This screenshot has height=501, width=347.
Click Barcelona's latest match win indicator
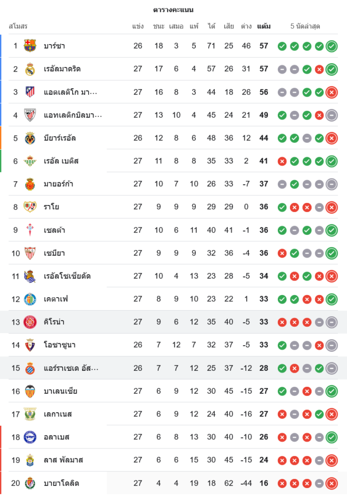[331, 46]
